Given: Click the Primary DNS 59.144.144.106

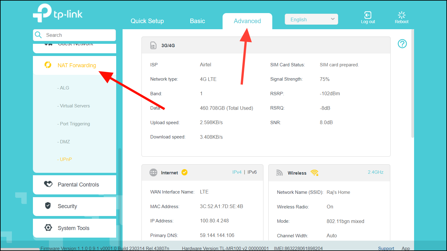Looking at the screenshot, I should point(217,235).
